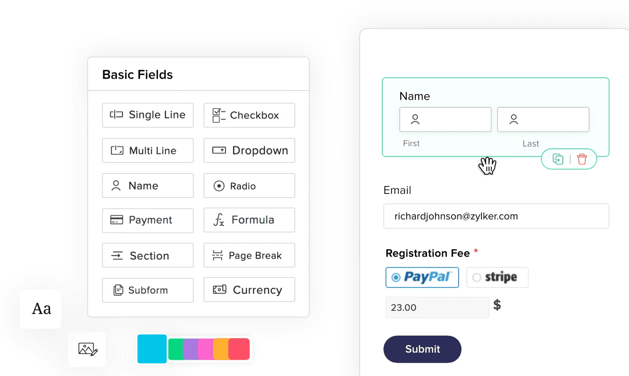Screen dimensions: 629x376
Task: Add a Page Break field
Action: (249, 255)
